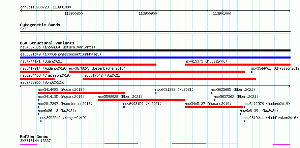300x148 pixels.
Task: Select the esv3621549 1000Genomes blue bar
Action: point(155,58)
